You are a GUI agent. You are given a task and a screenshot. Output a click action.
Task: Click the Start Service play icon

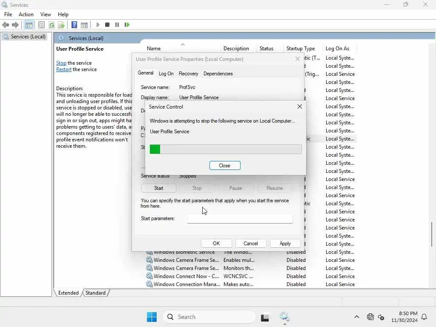click(98, 25)
